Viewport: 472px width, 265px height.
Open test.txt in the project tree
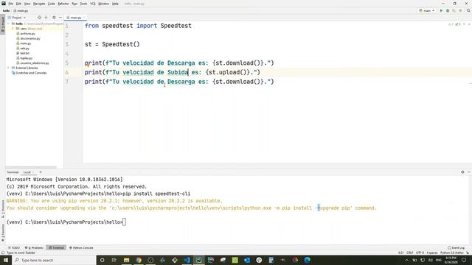(24, 53)
